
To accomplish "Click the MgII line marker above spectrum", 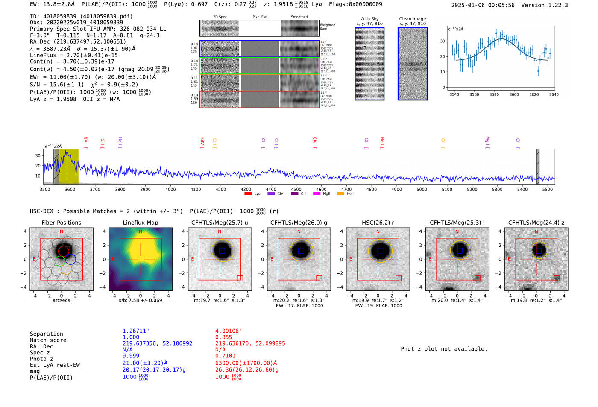I will coord(487,143).
